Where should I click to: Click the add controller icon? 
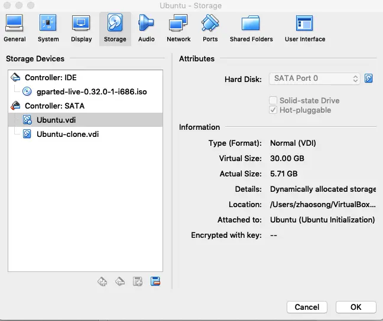tap(102, 281)
